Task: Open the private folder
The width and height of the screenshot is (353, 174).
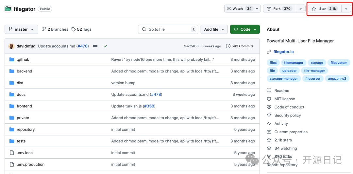Action: 23,118
